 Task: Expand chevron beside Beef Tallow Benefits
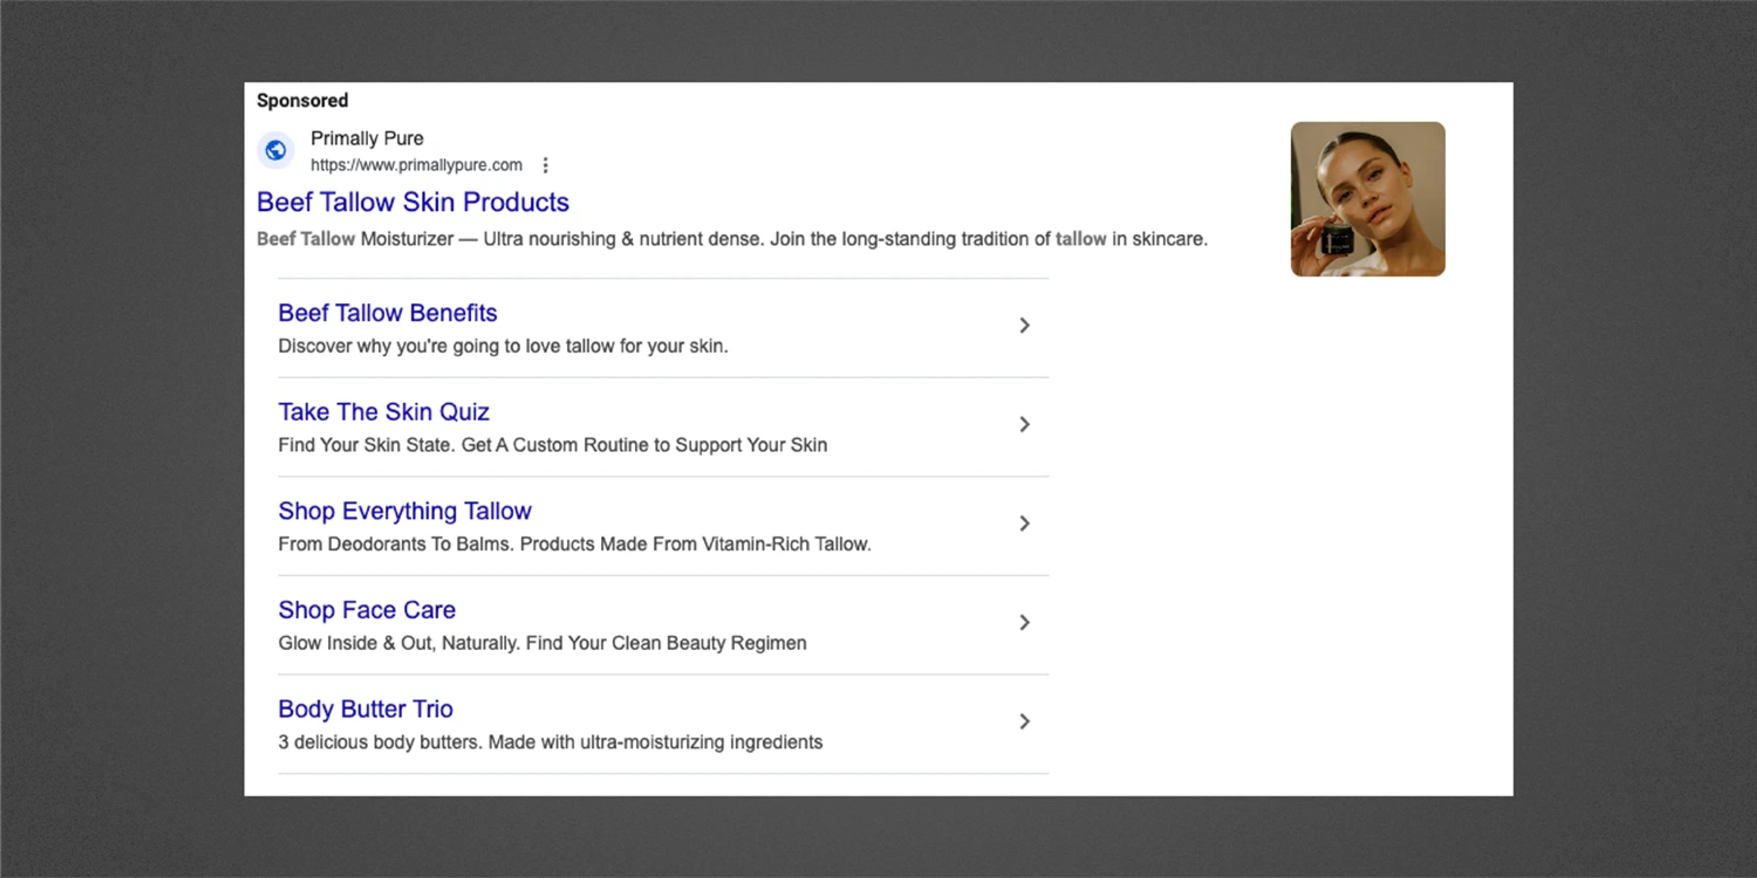point(1024,326)
